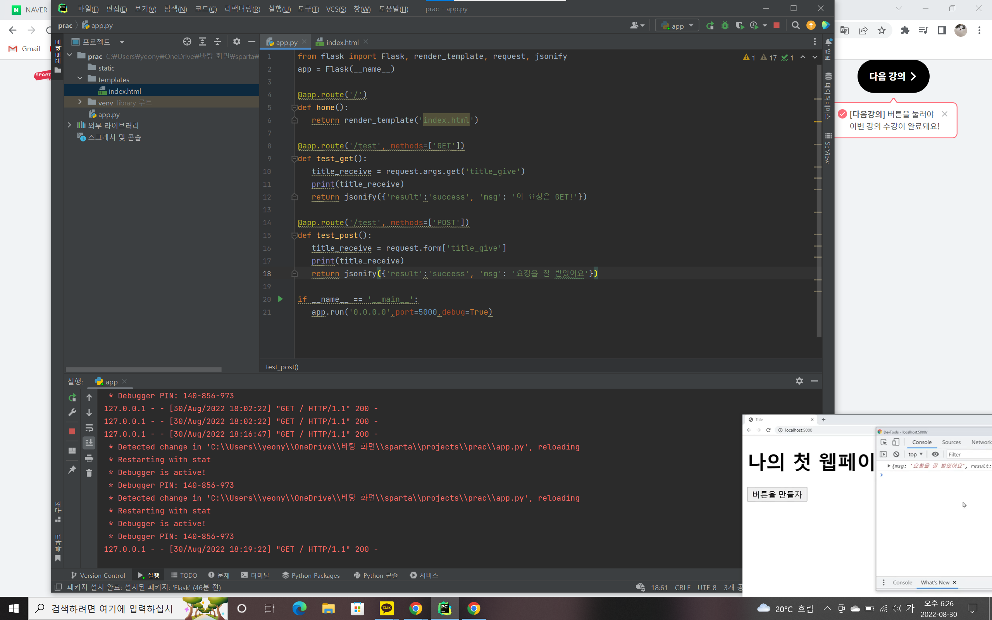Move down the stack trace with the down arrow
This screenshot has width=992, height=620.
click(x=89, y=413)
